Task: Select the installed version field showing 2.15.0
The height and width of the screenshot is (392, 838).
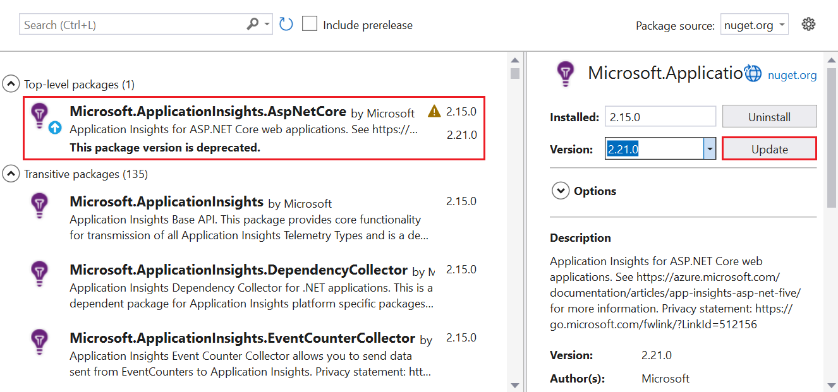Action: pyautogui.click(x=660, y=116)
